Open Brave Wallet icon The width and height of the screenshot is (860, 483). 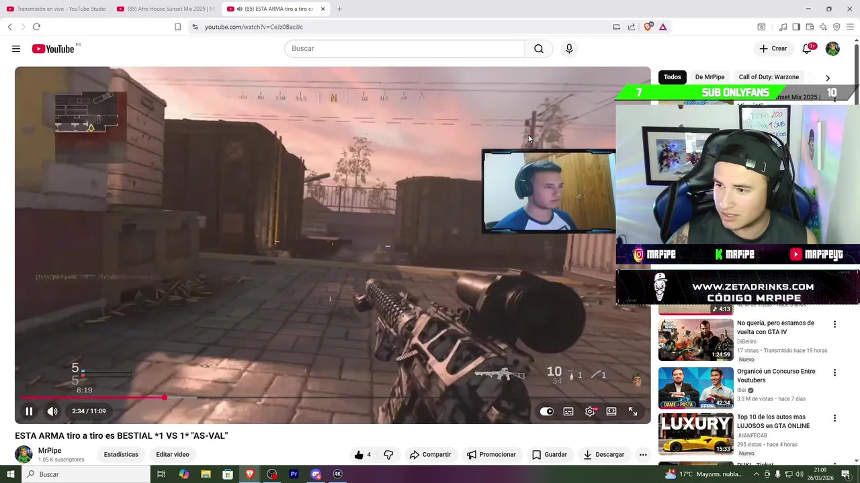(810, 27)
